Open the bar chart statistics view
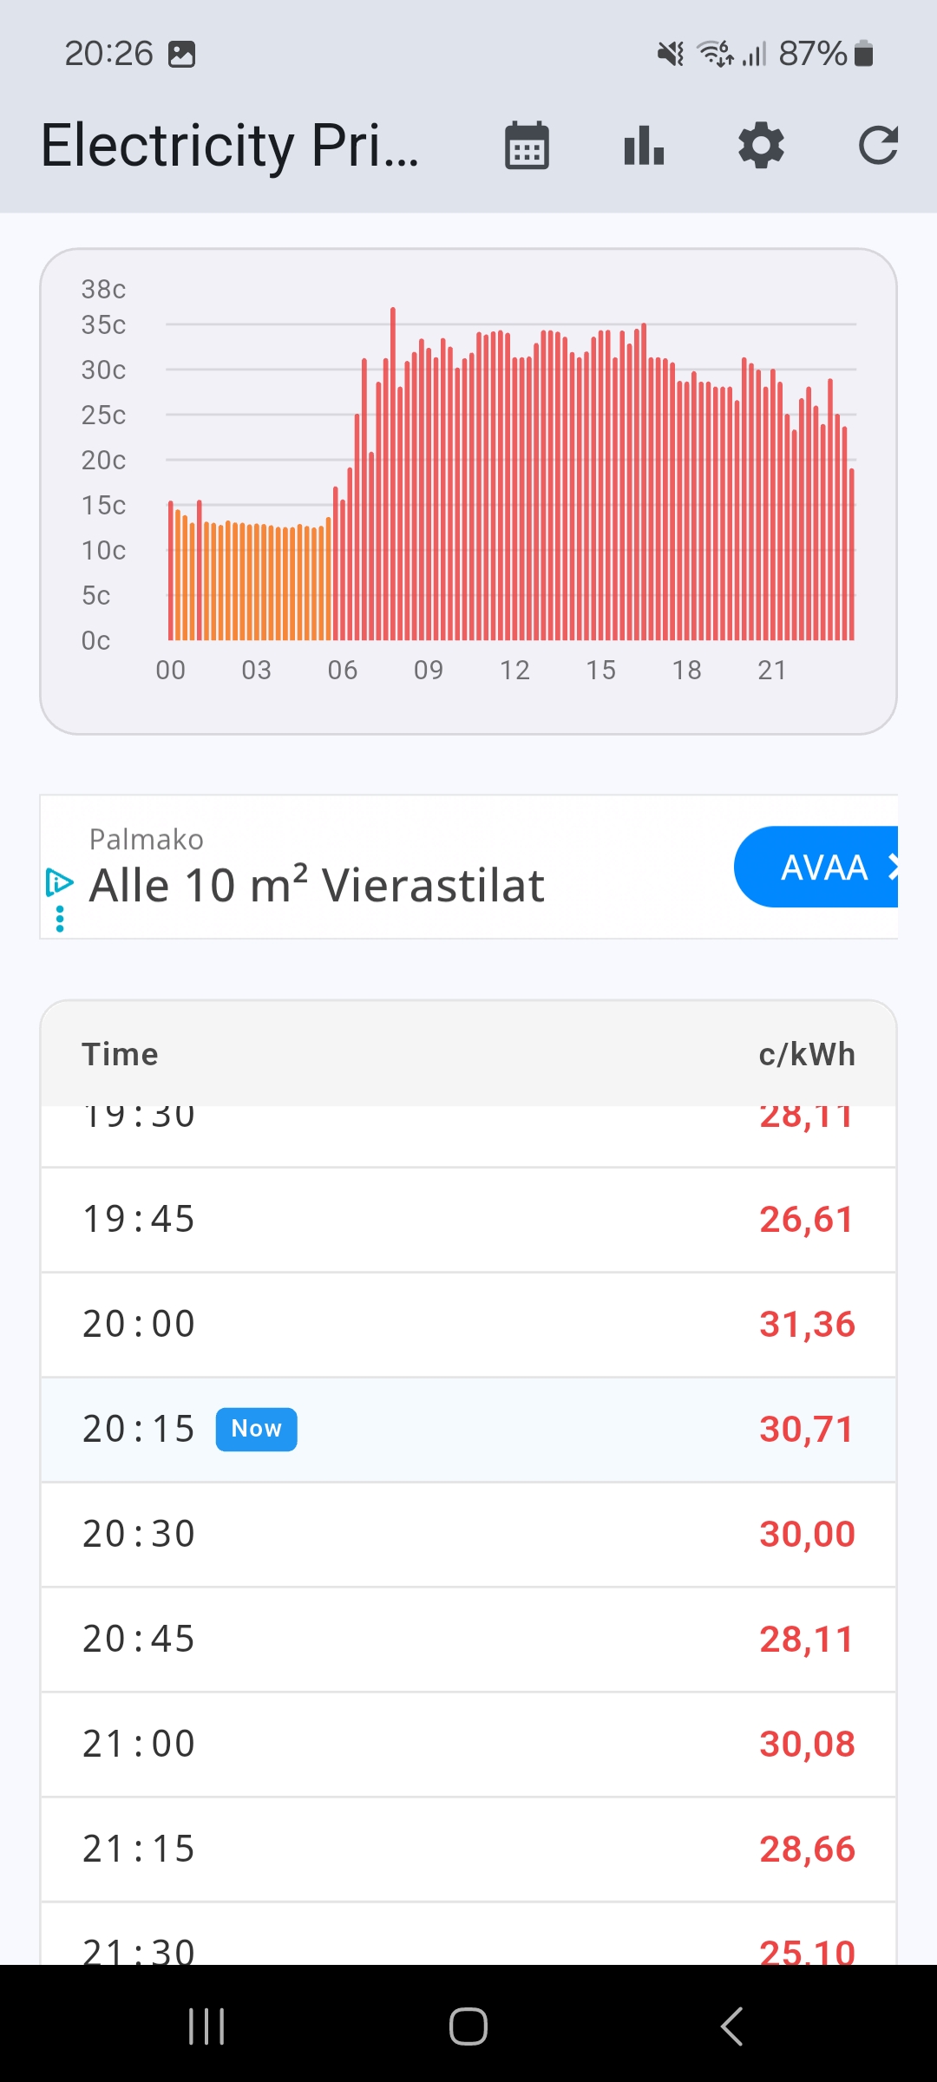This screenshot has height=2082, width=937. click(644, 145)
